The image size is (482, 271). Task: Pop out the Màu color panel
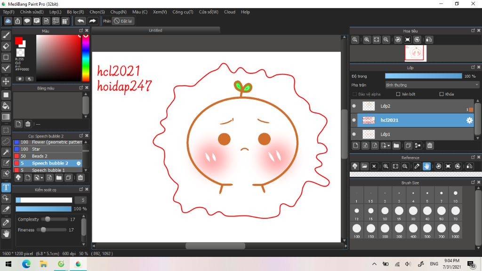coord(81,31)
